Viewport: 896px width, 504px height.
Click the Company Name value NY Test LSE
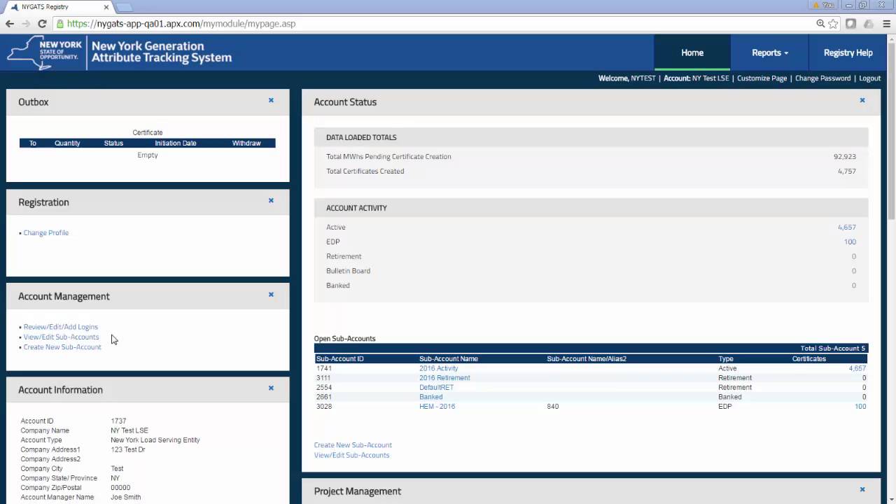click(x=129, y=430)
